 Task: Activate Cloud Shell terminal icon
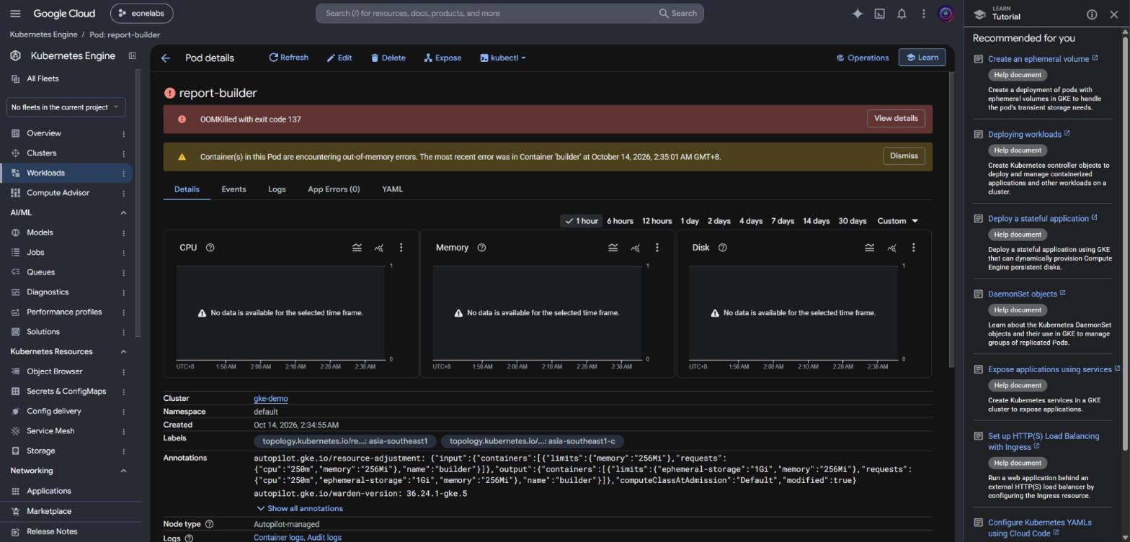(880, 13)
